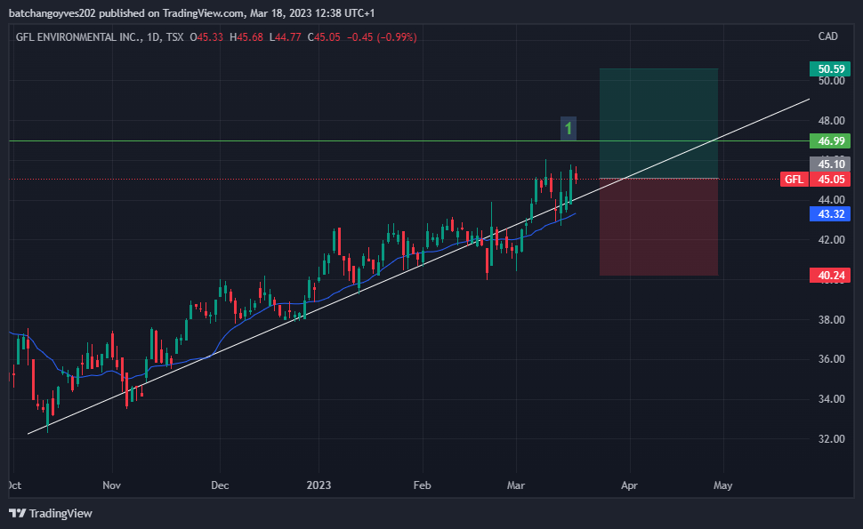This screenshot has height=529, width=863.
Task: Click the TSX exchange label
Action: point(175,37)
